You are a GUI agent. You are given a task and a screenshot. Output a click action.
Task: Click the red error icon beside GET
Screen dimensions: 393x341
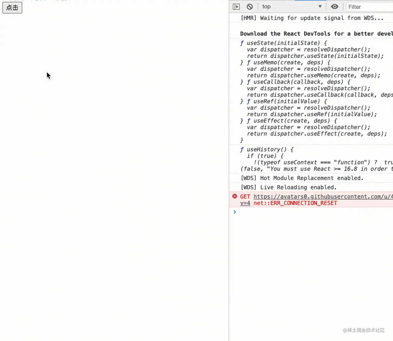coord(235,196)
